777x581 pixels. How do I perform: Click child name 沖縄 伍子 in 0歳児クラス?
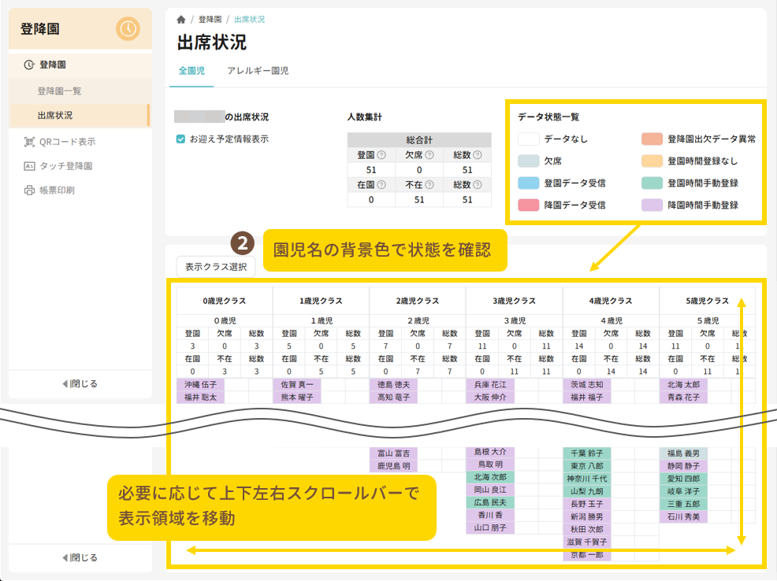(x=200, y=385)
